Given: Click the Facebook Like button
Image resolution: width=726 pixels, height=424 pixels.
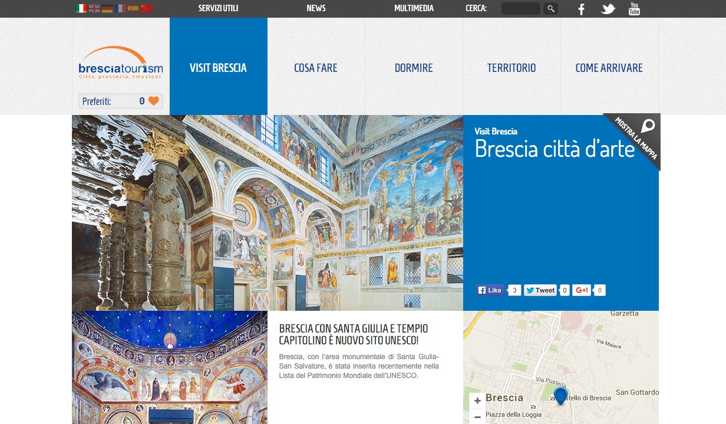Looking at the screenshot, I should 490,290.
